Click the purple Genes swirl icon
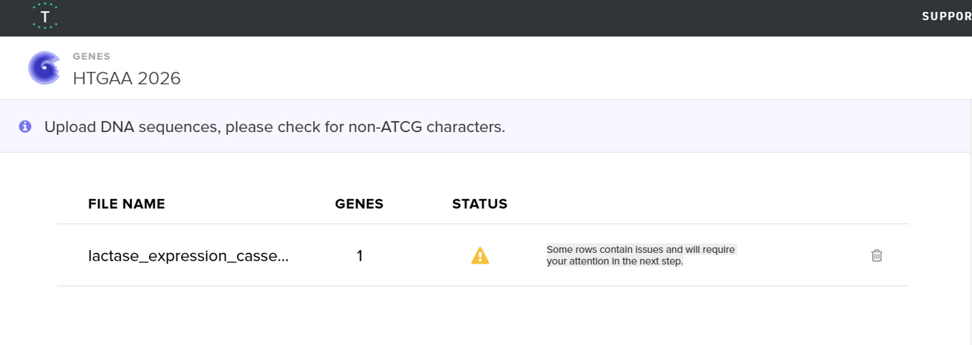This screenshot has width=972, height=345. (x=44, y=68)
